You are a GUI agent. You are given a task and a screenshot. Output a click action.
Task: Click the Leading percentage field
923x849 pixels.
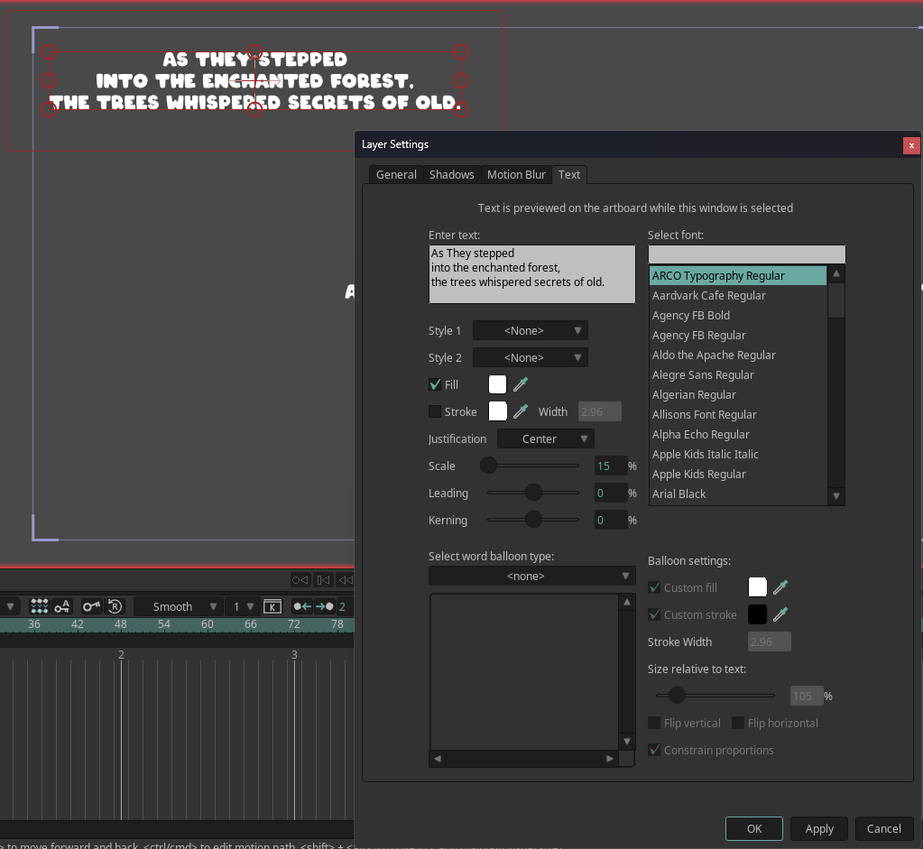611,493
